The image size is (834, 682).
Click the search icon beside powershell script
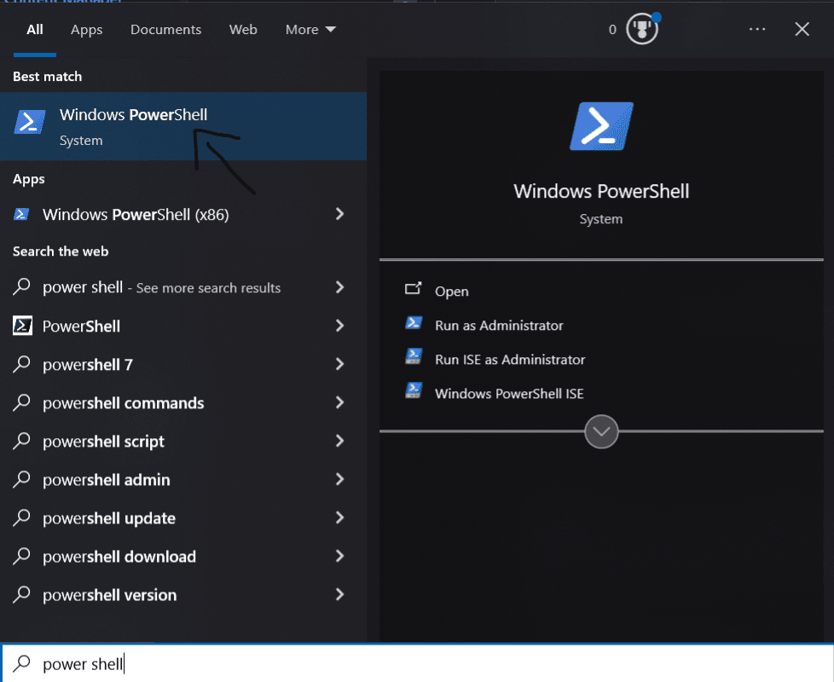click(x=22, y=441)
